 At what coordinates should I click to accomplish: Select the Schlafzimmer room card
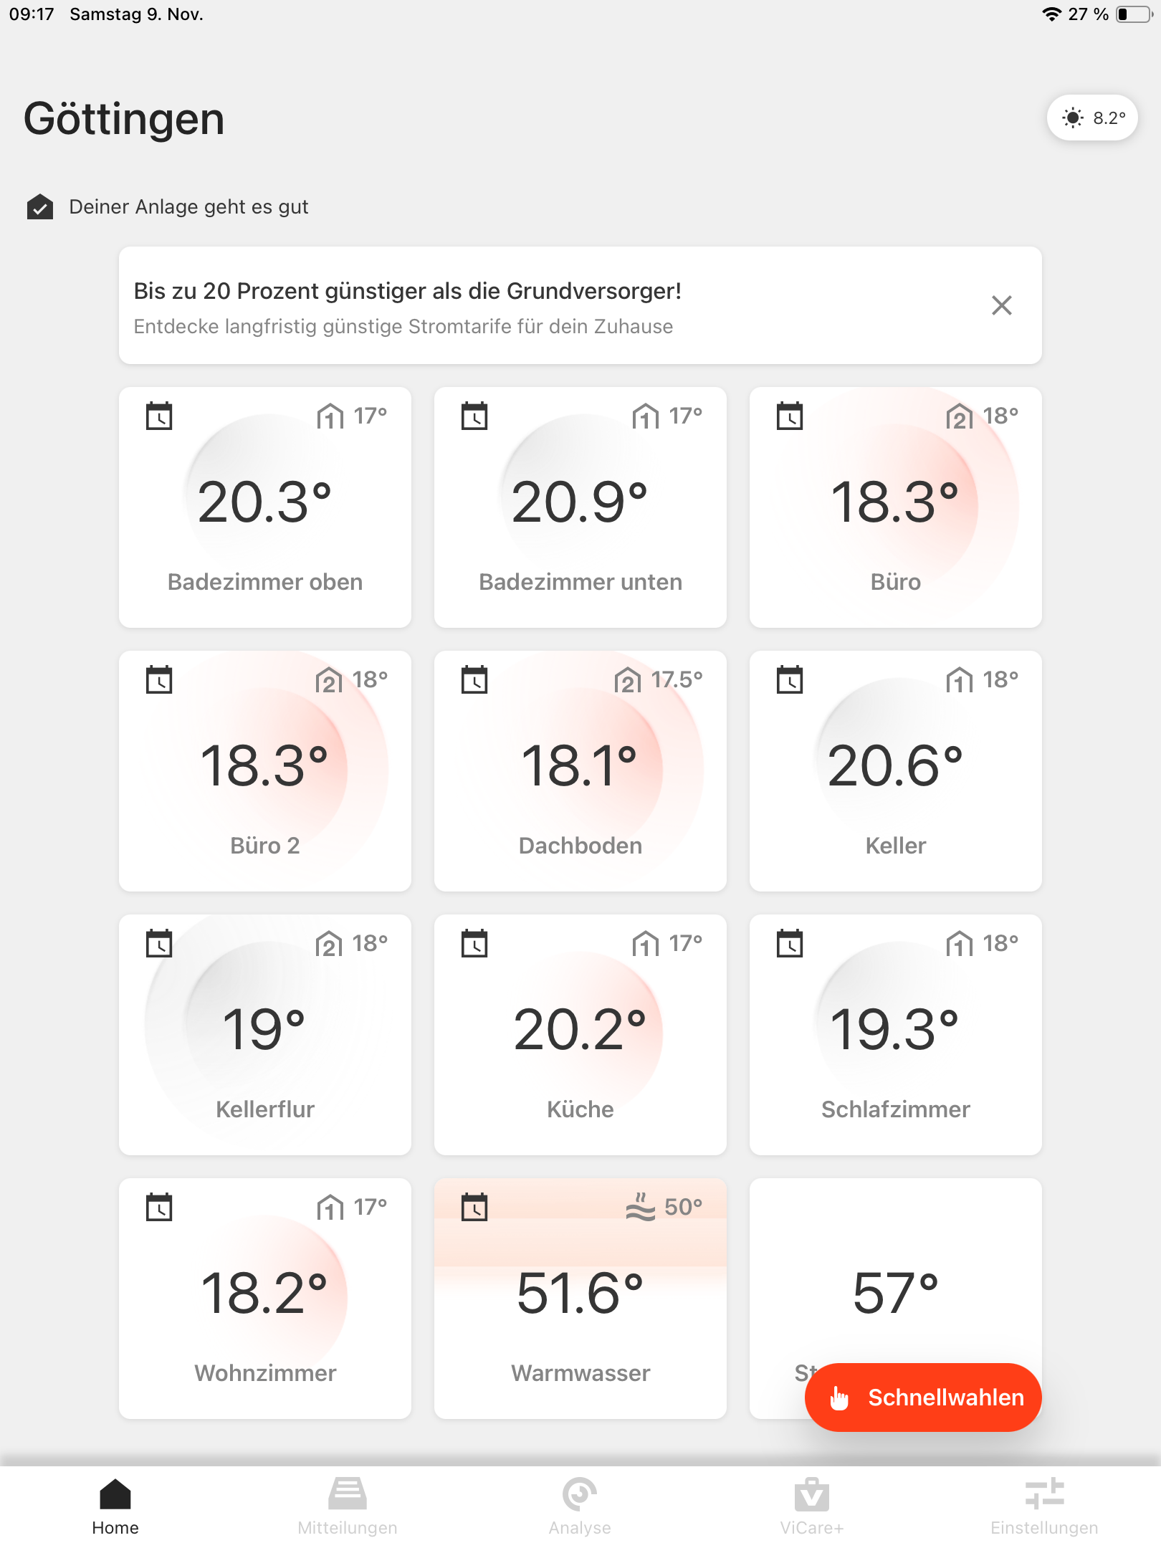[896, 1035]
